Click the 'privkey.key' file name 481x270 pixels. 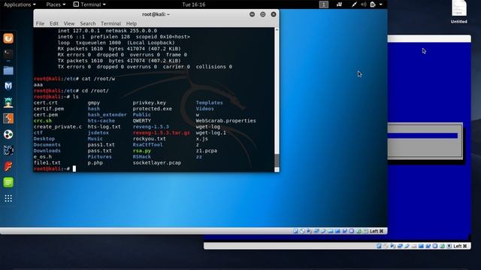pyautogui.click(x=149, y=103)
